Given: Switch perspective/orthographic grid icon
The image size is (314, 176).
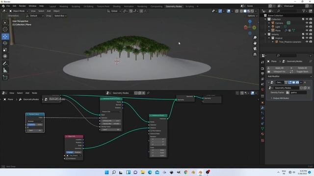Looking at the screenshot, I should (x=255, y=54).
